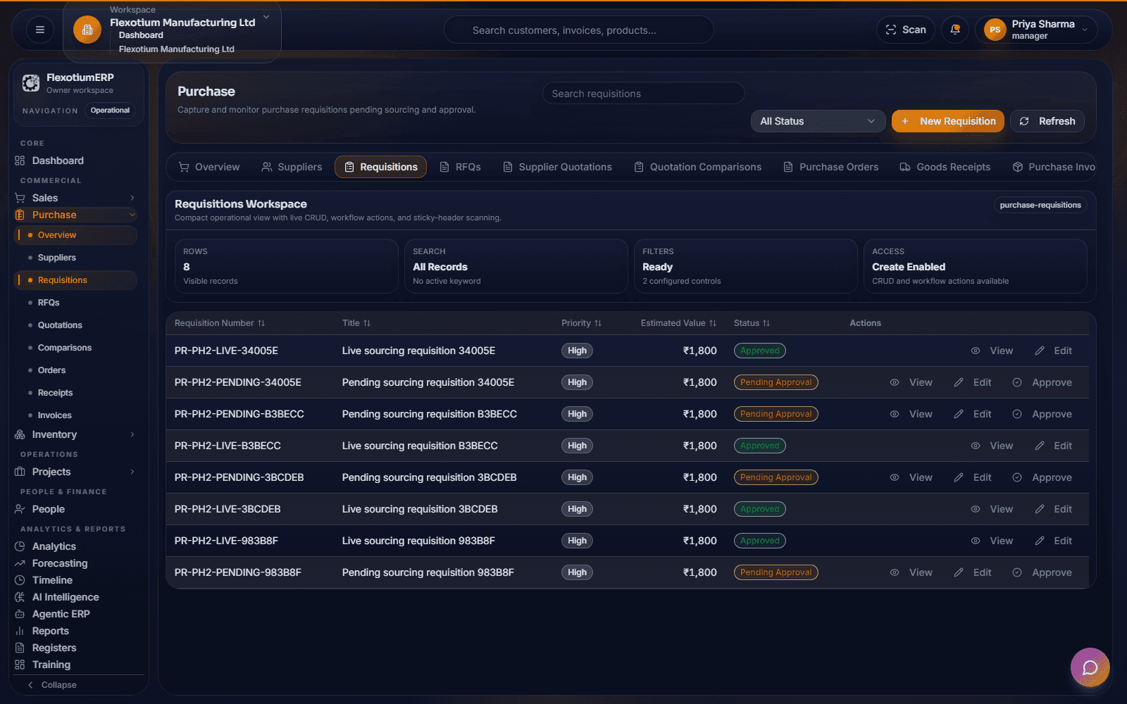
Task: Switch to the RFQs tab
Action: point(460,167)
